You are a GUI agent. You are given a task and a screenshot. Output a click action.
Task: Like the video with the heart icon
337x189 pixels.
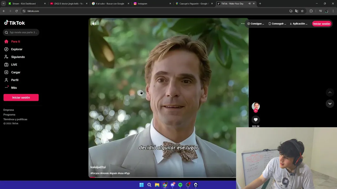256,120
